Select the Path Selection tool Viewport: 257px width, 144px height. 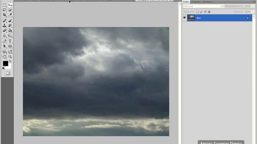[4, 46]
